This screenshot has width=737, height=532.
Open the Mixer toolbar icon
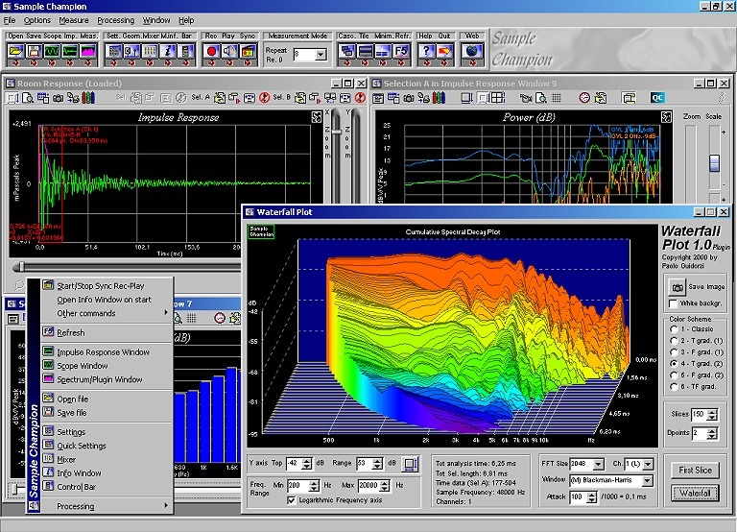[x=152, y=51]
